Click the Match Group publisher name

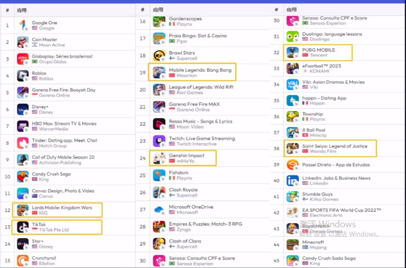[53, 146]
